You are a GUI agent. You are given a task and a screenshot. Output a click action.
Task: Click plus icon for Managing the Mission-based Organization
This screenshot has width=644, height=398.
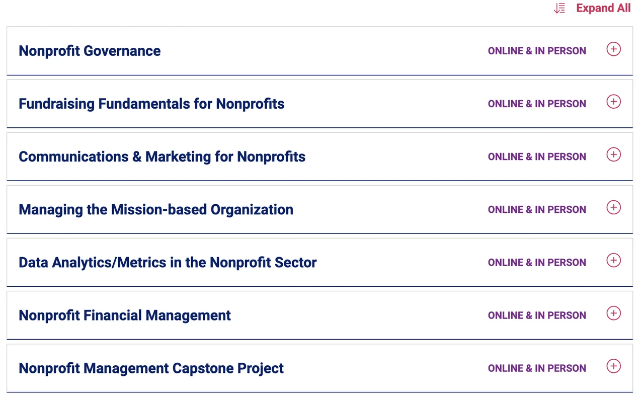point(613,208)
